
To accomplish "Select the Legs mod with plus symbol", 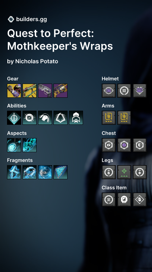I will click(140, 172).
